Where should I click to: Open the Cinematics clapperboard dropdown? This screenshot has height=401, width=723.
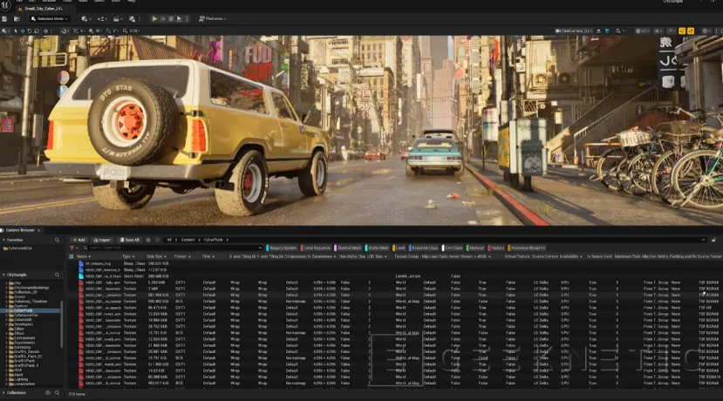(x=118, y=19)
